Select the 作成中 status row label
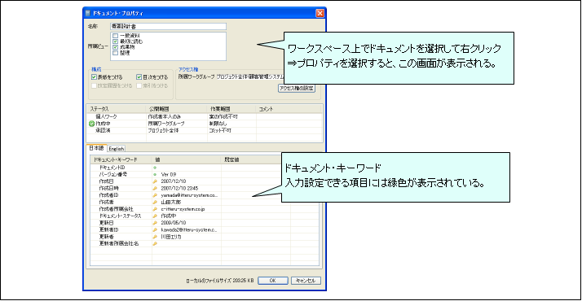 (x=103, y=124)
